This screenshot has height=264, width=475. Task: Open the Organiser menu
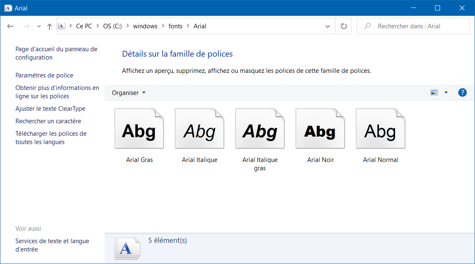[x=129, y=93]
